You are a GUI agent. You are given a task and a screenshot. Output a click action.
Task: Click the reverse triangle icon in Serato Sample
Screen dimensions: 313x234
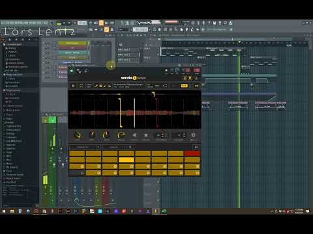pyautogui.click(x=134, y=135)
